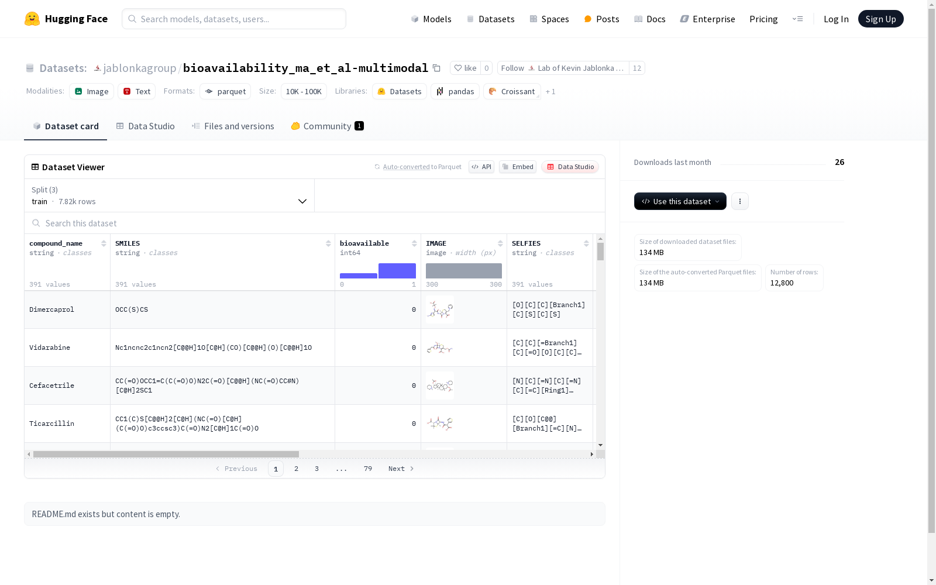Open Enterprise in the top navigation
This screenshot has height=585, width=936.
tap(707, 19)
